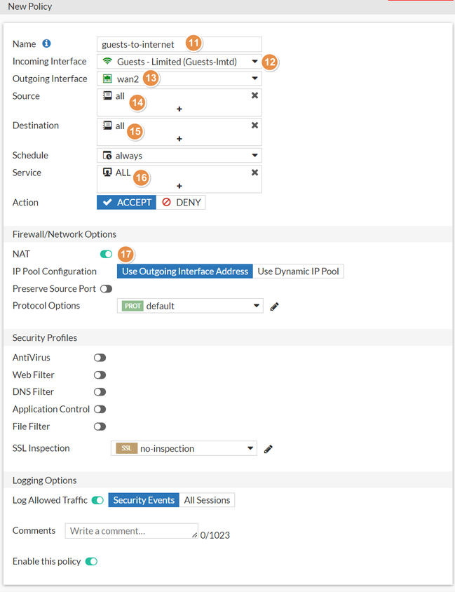455x592 pixels.
Task: Disable Log Allowed Traffic switch
Action: click(x=97, y=500)
